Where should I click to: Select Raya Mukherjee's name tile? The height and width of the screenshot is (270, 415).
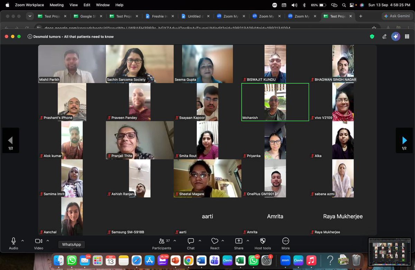[x=343, y=216]
